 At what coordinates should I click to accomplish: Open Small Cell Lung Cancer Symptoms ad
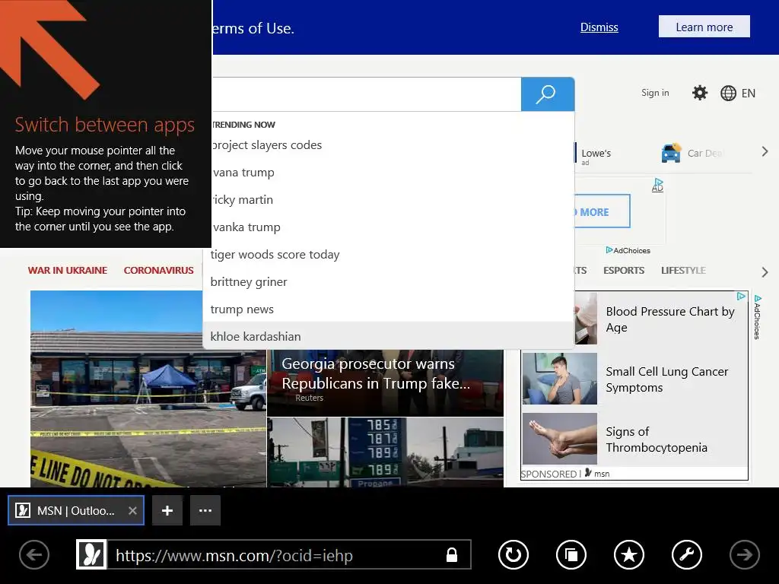coord(666,379)
